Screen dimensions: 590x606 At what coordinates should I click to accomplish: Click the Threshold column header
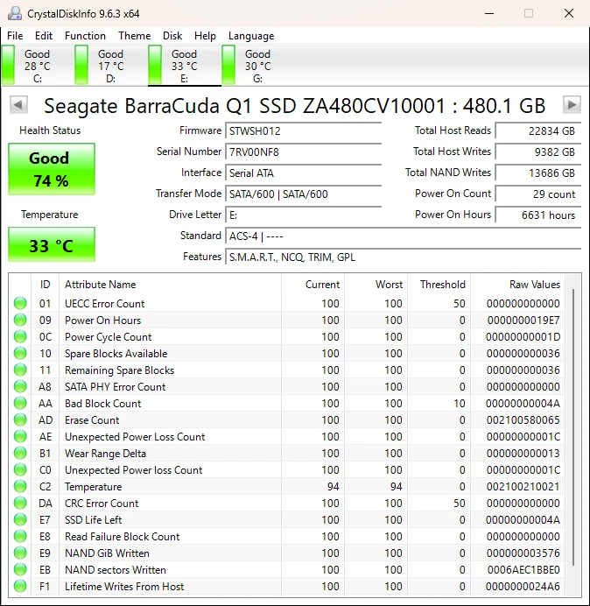pyautogui.click(x=439, y=285)
